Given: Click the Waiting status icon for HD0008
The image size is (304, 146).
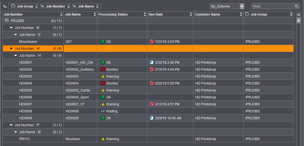Looking at the screenshot, I should pos(103,111).
